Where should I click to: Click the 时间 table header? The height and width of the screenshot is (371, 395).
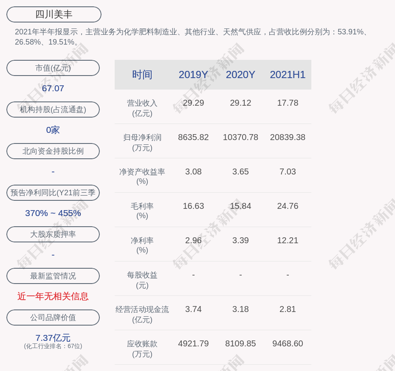pos(142,75)
